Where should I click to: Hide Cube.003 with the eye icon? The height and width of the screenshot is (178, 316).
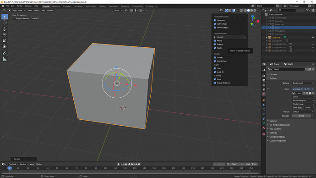tap(313, 38)
